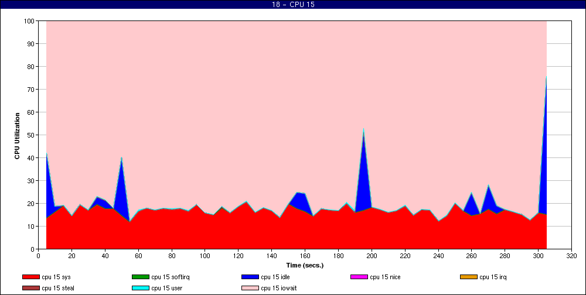
Task: Click the idle spike peak near 50 seconds
Action: [x=122, y=159]
